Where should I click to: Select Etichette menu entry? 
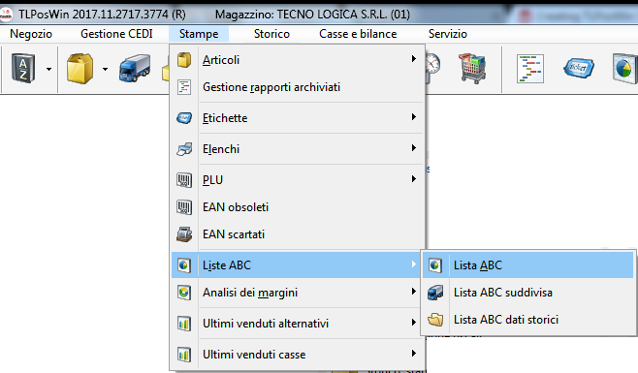[298, 118]
